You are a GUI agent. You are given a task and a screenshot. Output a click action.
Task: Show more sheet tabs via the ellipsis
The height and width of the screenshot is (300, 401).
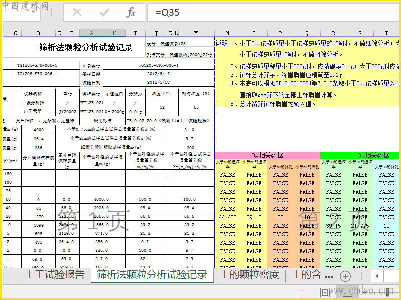[x=329, y=276]
